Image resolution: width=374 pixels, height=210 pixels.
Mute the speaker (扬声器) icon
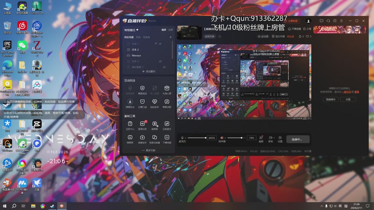pyautogui.click(x=222, y=138)
